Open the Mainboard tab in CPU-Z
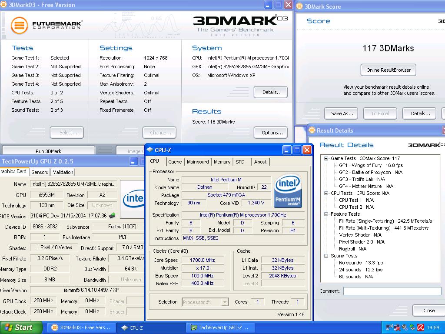This screenshot has width=445, height=334. coord(198,162)
